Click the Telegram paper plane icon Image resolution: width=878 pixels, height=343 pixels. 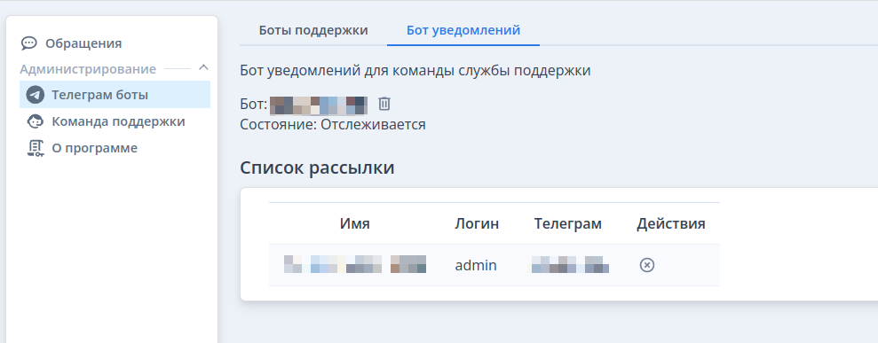[36, 95]
